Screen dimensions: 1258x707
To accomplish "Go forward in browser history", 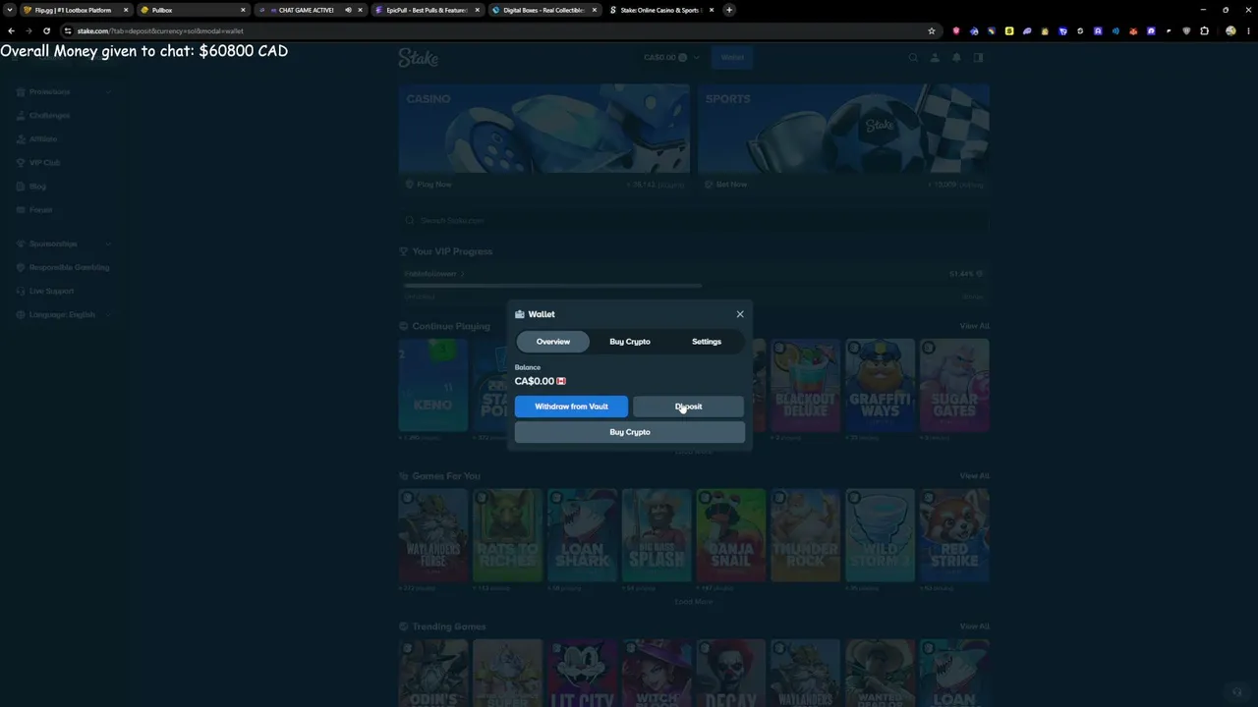I will pyautogui.click(x=29, y=30).
